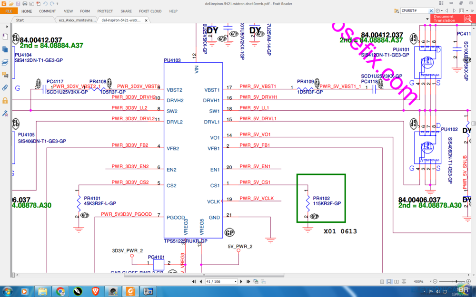Jump to the first page button
Screen dimensions: 476x297
click(194, 282)
